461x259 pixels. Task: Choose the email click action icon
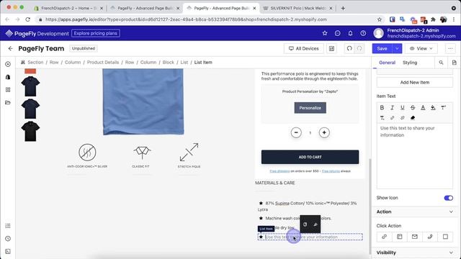pos(415,237)
